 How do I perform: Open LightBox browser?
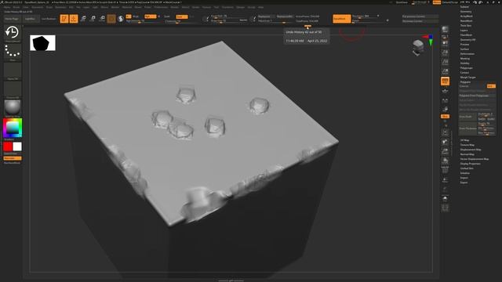click(31, 19)
